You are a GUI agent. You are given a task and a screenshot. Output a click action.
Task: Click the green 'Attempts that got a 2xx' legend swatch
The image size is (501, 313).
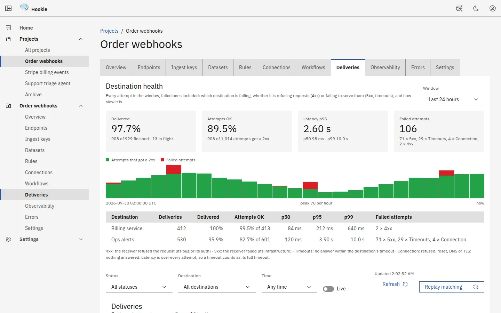pyautogui.click(x=108, y=160)
